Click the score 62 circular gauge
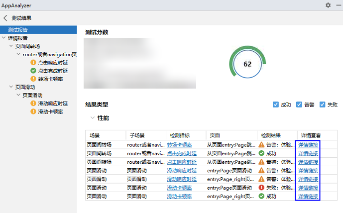 247,64
